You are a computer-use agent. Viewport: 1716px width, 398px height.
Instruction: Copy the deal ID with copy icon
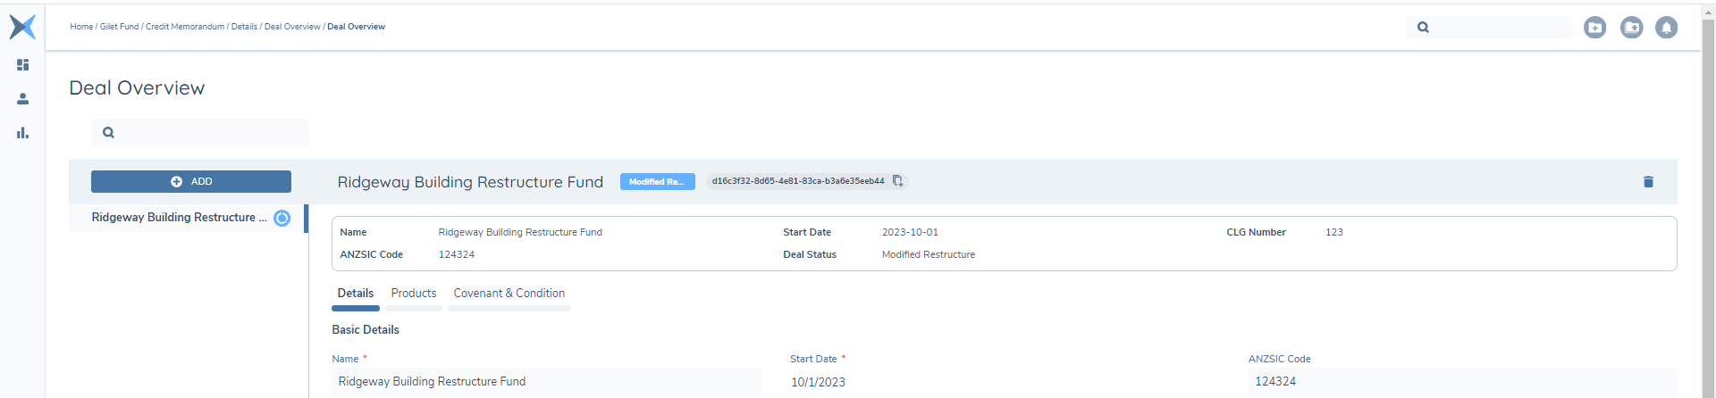tap(897, 181)
